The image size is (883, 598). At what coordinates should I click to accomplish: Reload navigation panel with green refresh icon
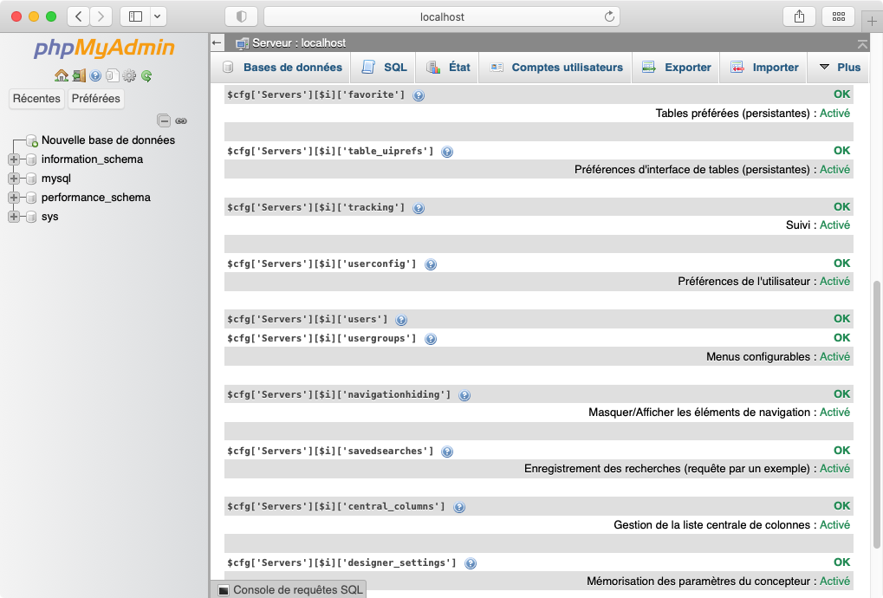coord(146,76)
